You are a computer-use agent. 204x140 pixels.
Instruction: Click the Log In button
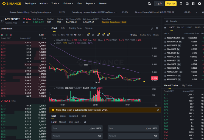coord(159,4)
